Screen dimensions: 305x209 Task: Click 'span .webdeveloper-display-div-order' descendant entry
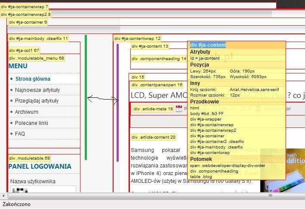[228, 166]
